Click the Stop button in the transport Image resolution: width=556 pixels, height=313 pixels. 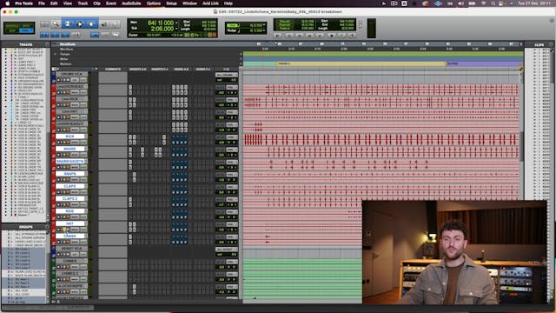332,36
